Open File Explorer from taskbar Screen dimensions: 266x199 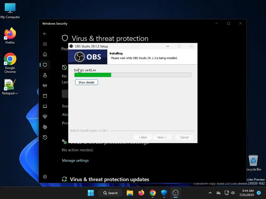(x=130, y=193)
